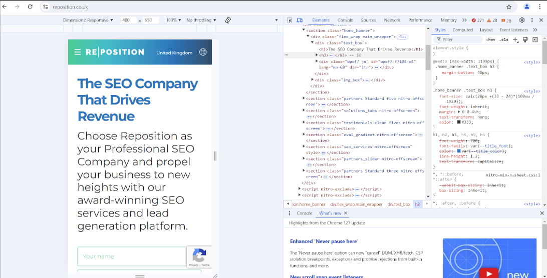Show the 271 errors count

478,20
